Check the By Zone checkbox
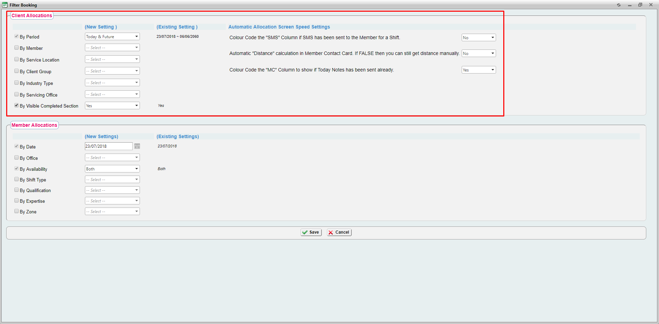The width and height of the screenshot is (659, 324). pos(17,211)
